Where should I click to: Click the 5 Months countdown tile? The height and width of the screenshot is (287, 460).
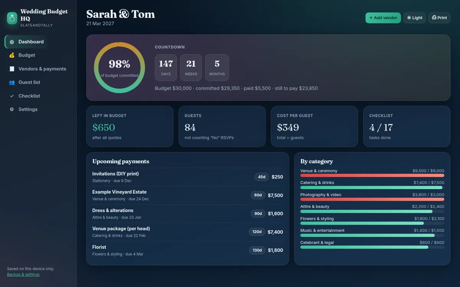coord(217,68)
